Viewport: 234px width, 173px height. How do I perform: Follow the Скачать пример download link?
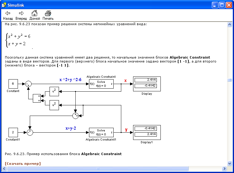(x=23, y=164)
